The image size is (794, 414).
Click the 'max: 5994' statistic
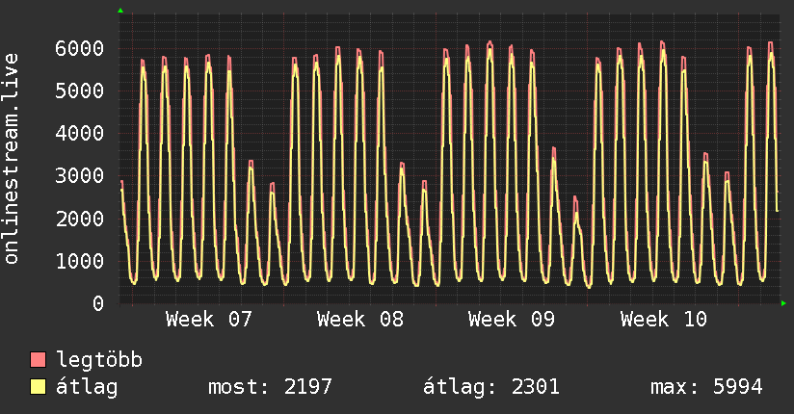pyautogui.click(x=706, y=387)
